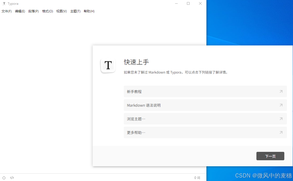Viewport: 293px width, 181px height.
Task: Open the 浏览主题 link
Action: pyautogui.click(x=205, y=119)
